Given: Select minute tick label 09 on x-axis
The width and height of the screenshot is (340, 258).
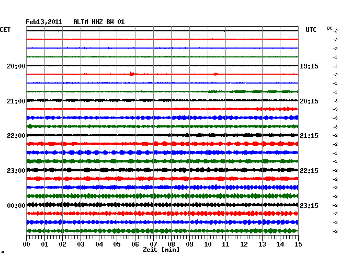Looking at the screenshot, I should (189, 244).
